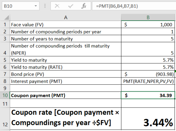The height and width of the screenshot is (131, 176).
Task: Select 'Number of compounding periods per year' cell
Action: click(x=66, y=32)
